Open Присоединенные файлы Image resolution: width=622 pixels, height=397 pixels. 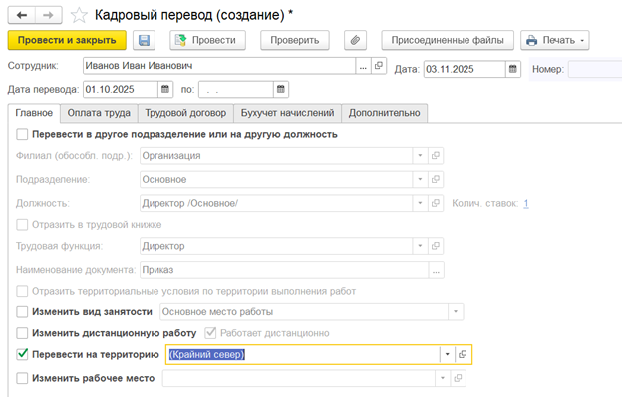point(448,40)
